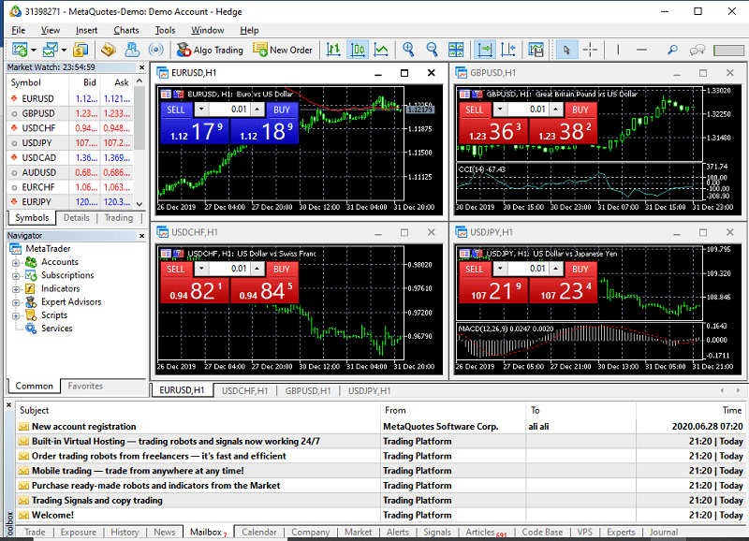
Task: Increase volume stepper on GBPUSD chart
Action: [555, 110]
